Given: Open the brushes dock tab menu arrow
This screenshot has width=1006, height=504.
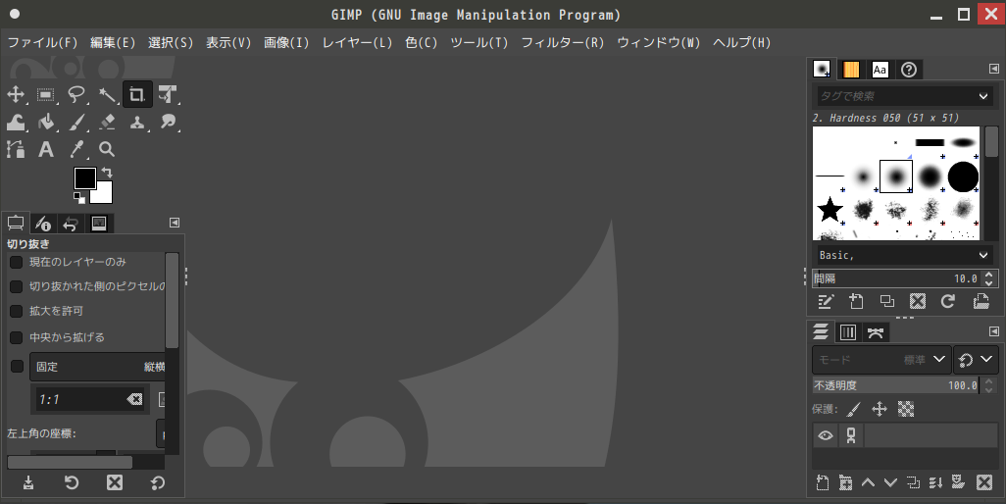Looking at the screenshot, I should [x=994, y=69].
